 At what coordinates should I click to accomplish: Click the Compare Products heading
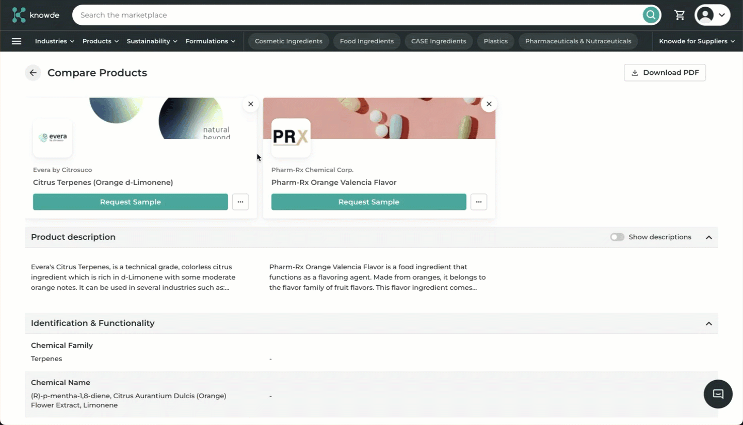(97, 73)
